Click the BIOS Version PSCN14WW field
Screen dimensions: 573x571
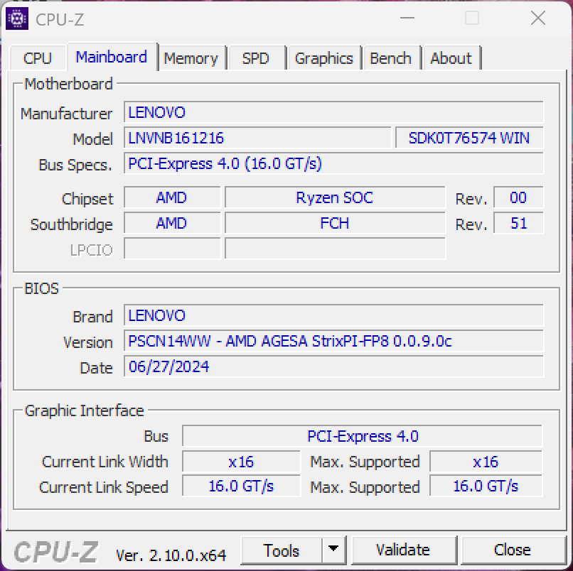[x=333, y=341]
